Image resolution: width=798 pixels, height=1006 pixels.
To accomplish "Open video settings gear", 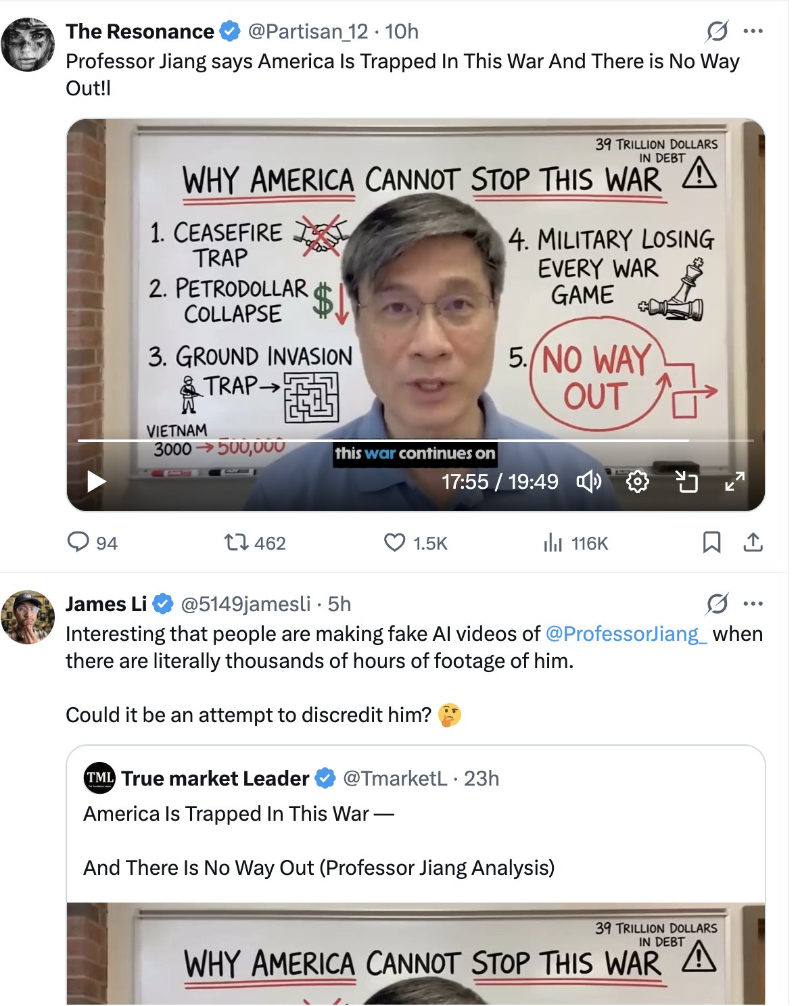I will [637, 481].
